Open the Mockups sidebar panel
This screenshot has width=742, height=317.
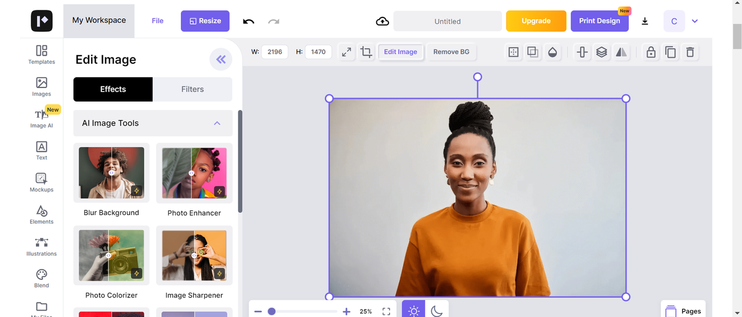(x=42, y=183)
